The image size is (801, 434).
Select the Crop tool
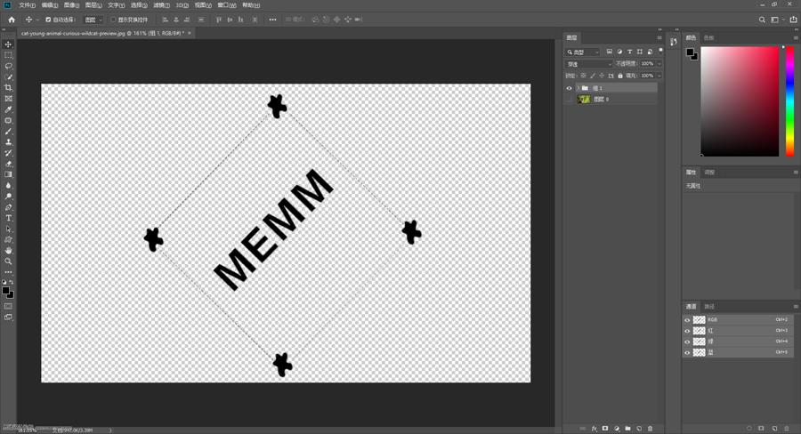(9, 87)
